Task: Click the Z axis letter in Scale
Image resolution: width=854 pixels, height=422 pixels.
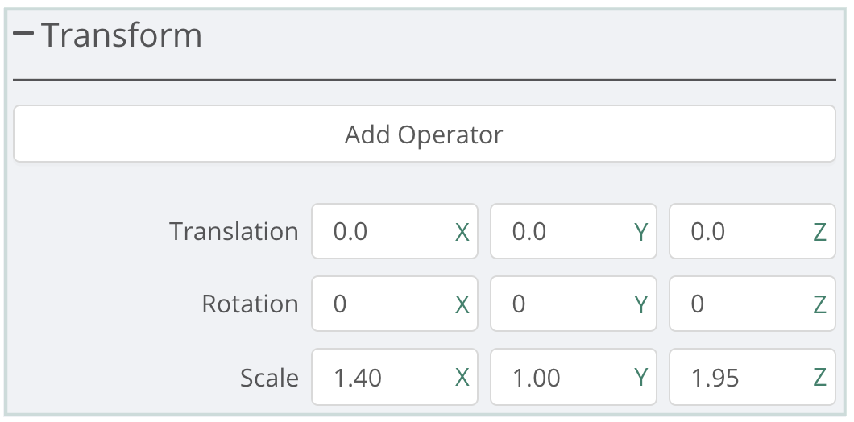Action: point(819,378)
